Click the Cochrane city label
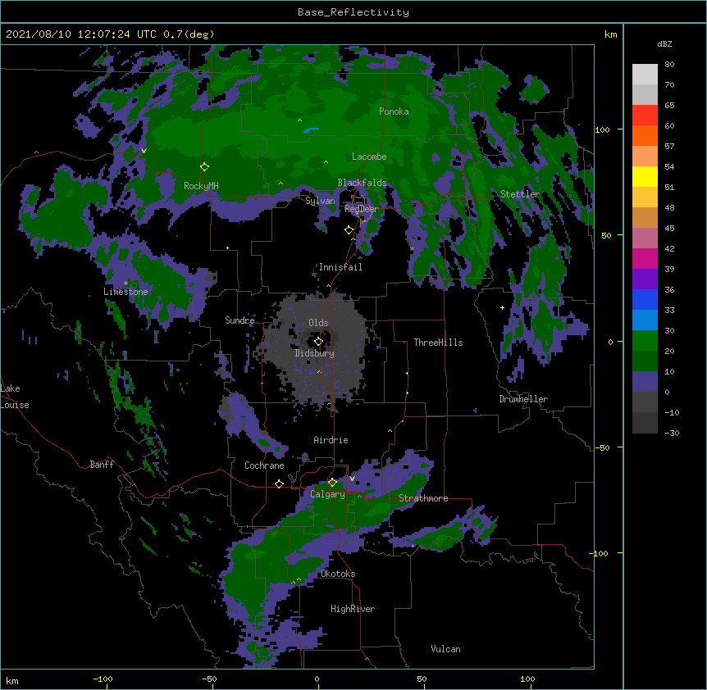 pyautogui.click(x=264, y=465)
